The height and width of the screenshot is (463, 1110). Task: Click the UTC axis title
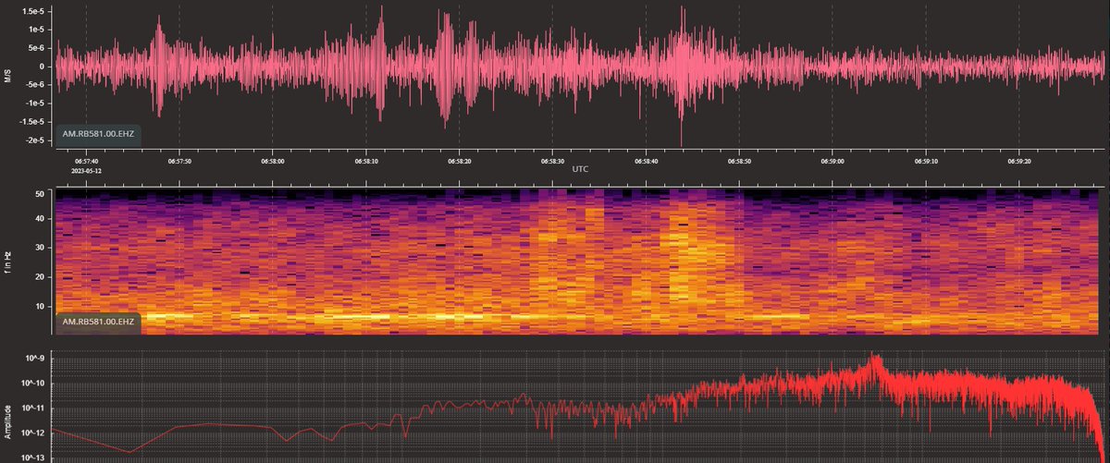(x=581, y=170)
